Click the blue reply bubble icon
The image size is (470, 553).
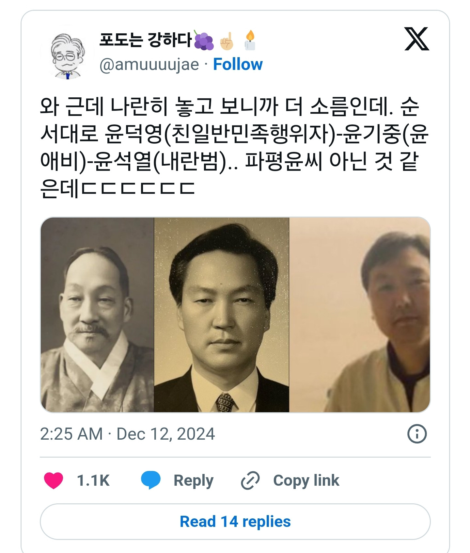pyautogui.click(x=150, y=480)
